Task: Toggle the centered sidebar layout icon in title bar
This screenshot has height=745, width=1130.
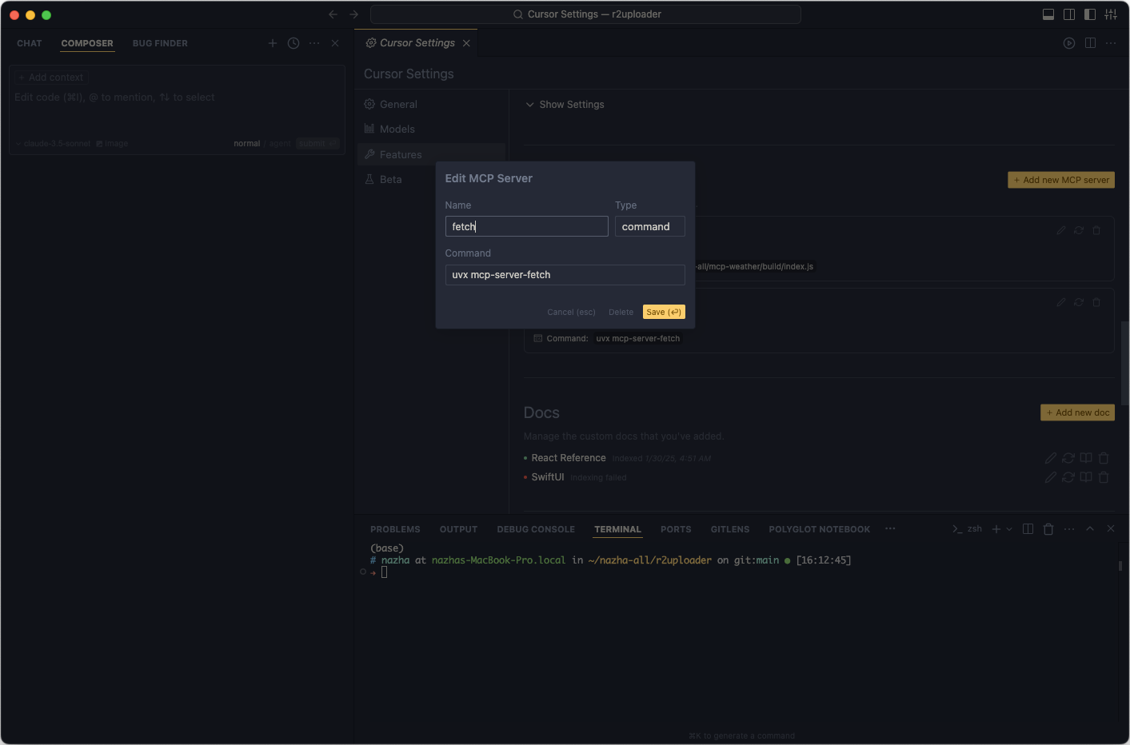Action: 1069,14
